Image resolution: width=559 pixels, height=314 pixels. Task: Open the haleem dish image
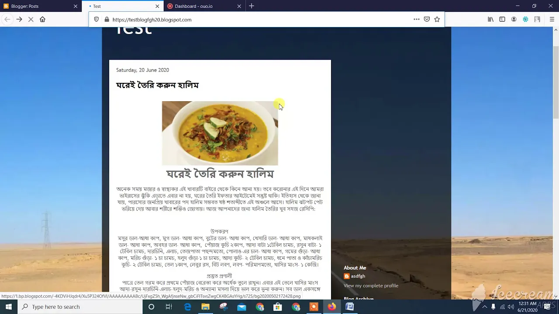coord(220,133)
